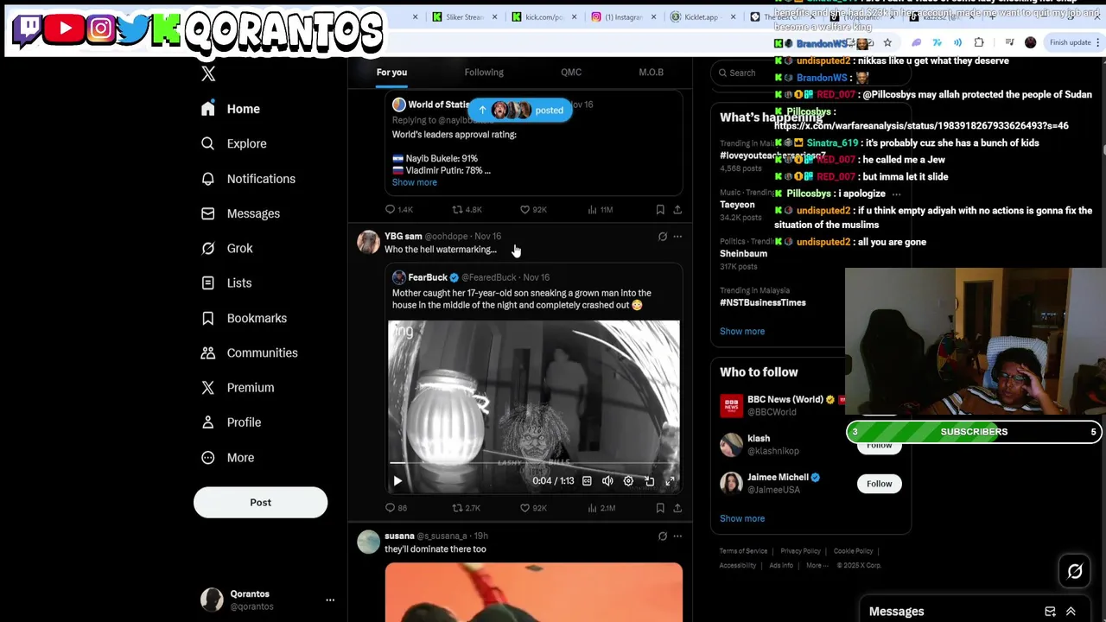Open browser media controls icon
This screenshot has height=622, width=1106.
[x=1009, y=42]
